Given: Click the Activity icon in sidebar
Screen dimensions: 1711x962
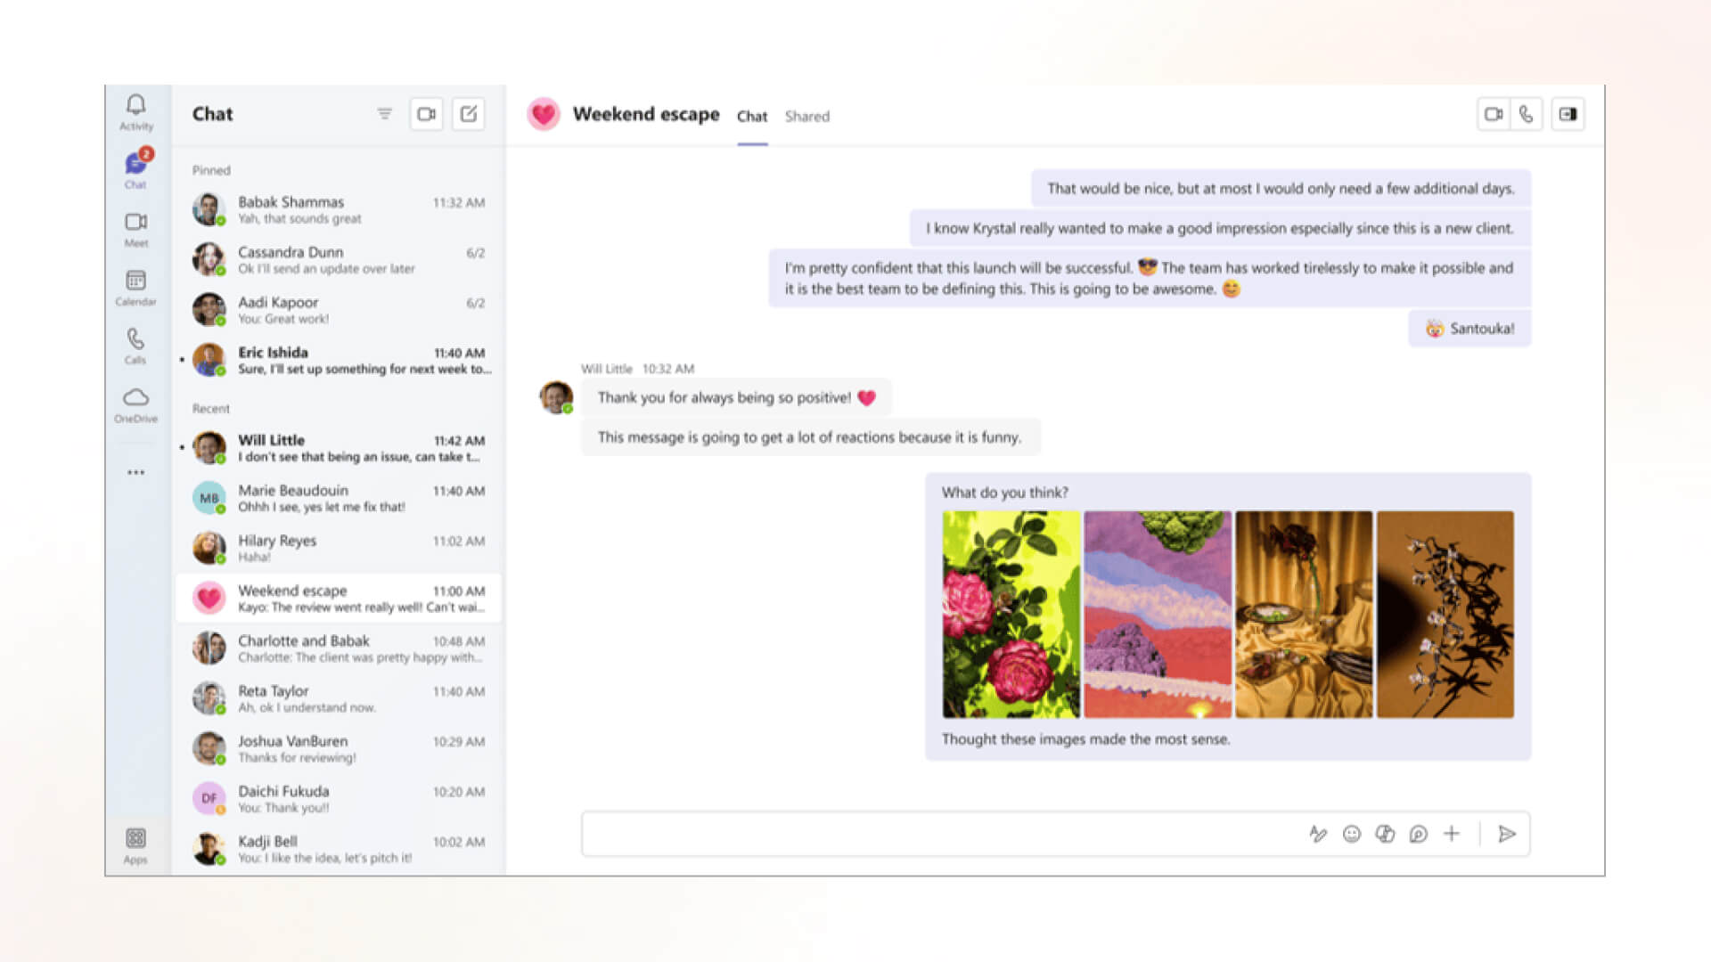Looking at the screenshot, I should tap(133, 106).
